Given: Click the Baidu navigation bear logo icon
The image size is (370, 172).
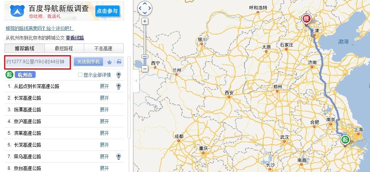Looking at the screenshot, I should [x=17, y=11].
